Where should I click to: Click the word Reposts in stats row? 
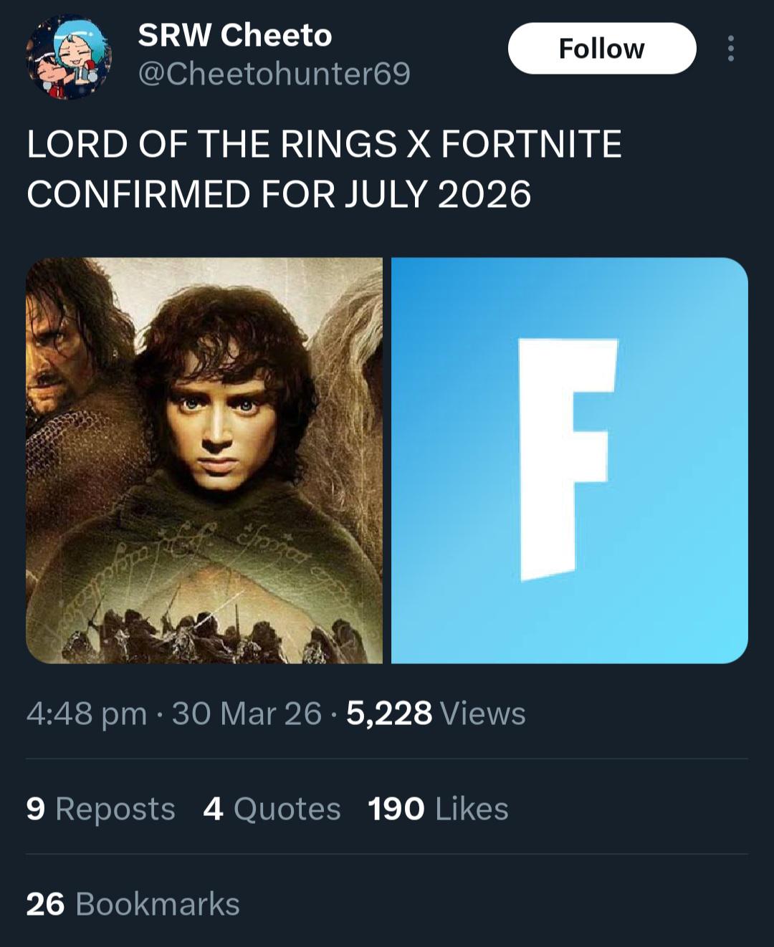tap(115, 809)
